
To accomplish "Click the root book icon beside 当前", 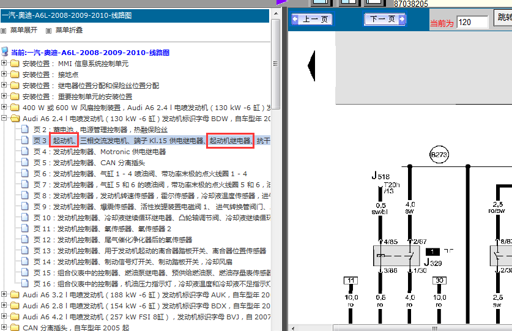I will click(4, 51).
